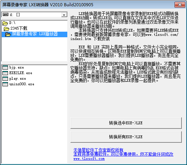Image resolution: width=187 pixels, height=165 pixels.
Task: Select the bjp.exe file name
Action: [17, 68]
